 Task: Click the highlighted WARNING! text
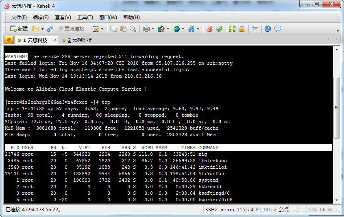[16, 56]
